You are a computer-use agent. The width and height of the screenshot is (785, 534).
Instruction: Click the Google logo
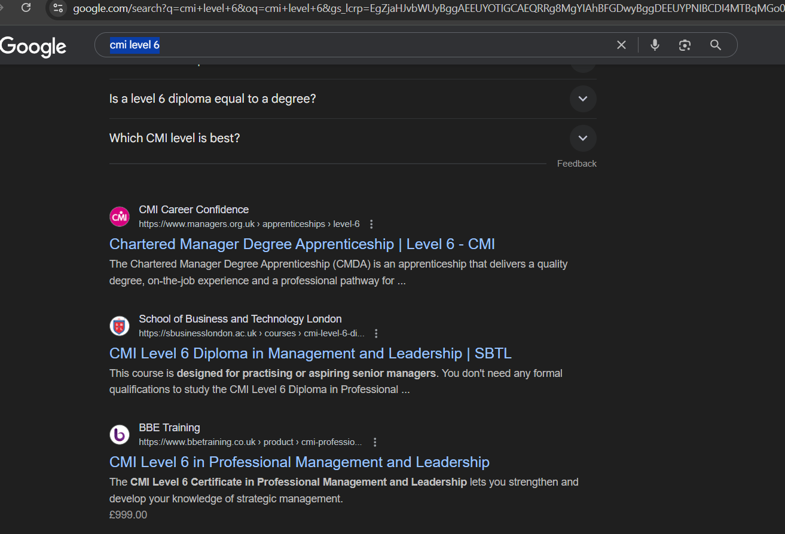[x=33, y=47]
